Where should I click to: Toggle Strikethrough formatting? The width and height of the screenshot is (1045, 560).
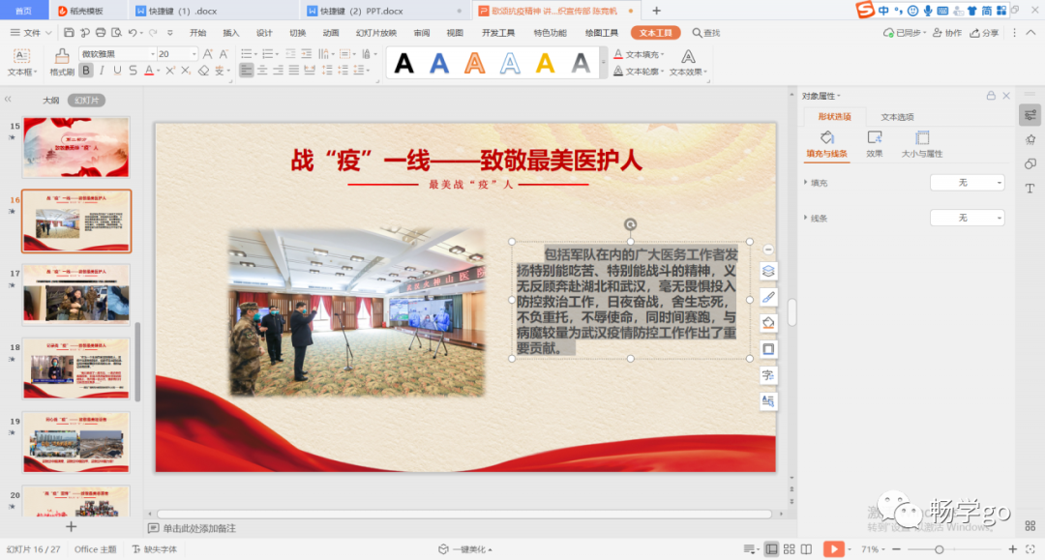pos(134,71)
